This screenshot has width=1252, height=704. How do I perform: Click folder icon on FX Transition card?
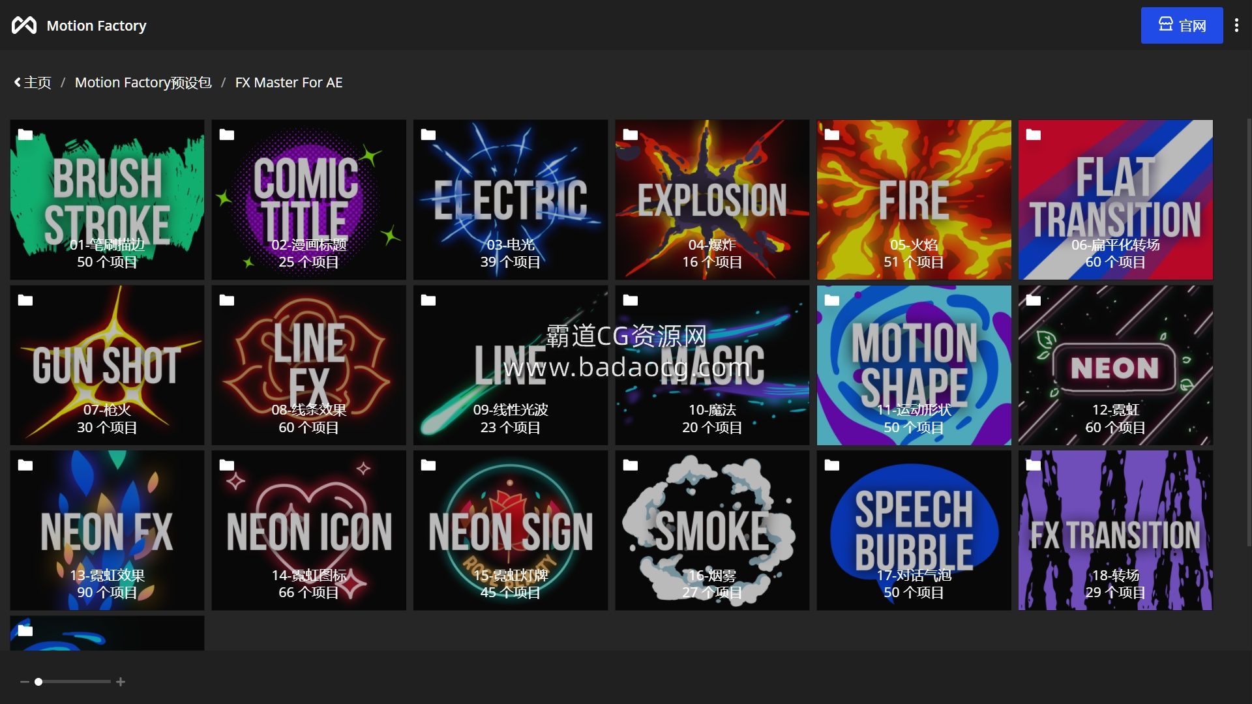tap(1034, 465)
